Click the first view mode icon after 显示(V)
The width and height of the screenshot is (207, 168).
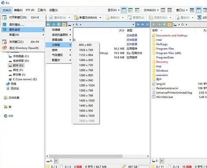(x=124, y=10)
